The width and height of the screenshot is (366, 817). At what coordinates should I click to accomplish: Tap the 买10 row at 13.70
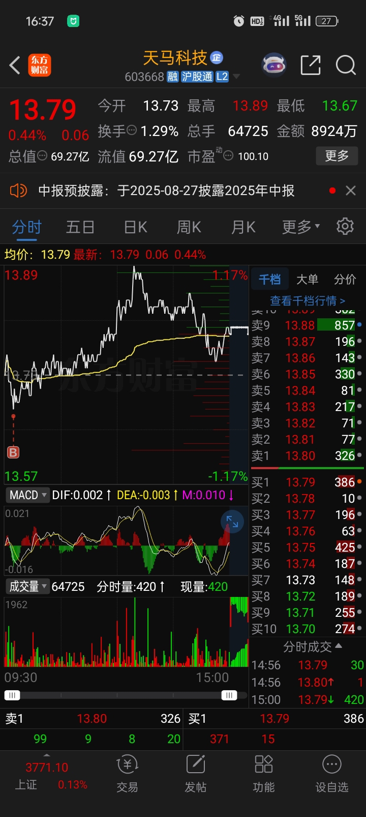[307, 629]
